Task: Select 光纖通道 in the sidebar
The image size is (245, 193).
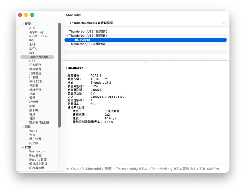Action: (35, 73)
